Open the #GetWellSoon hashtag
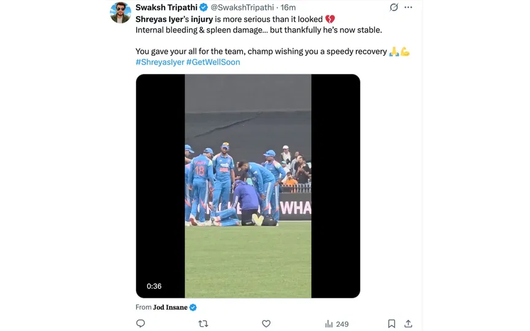This screenshot has height=331, width=530. pos(213,62)
